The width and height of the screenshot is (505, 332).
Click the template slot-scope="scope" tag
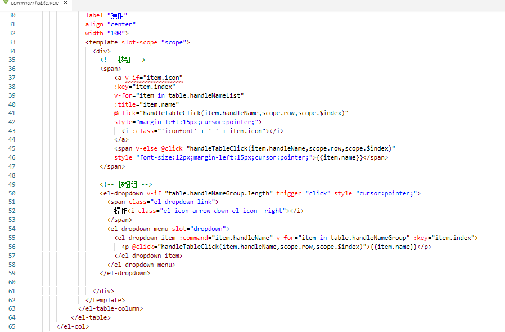point(138,42)
